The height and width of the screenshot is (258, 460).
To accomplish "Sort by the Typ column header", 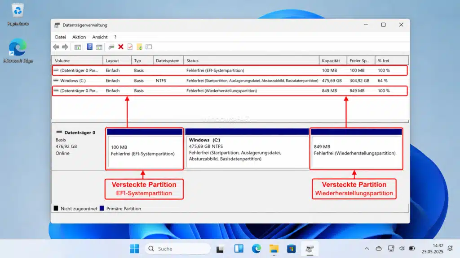I will (142, 60).
